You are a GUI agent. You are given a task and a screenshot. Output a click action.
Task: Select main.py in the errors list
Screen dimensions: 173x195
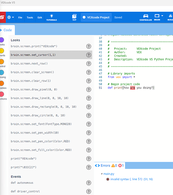pos(109,174)
